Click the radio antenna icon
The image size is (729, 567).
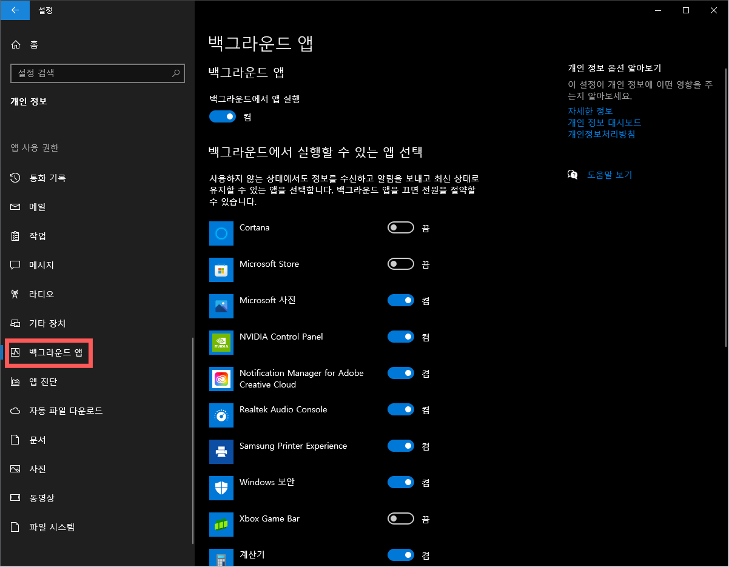click(16, 294)
